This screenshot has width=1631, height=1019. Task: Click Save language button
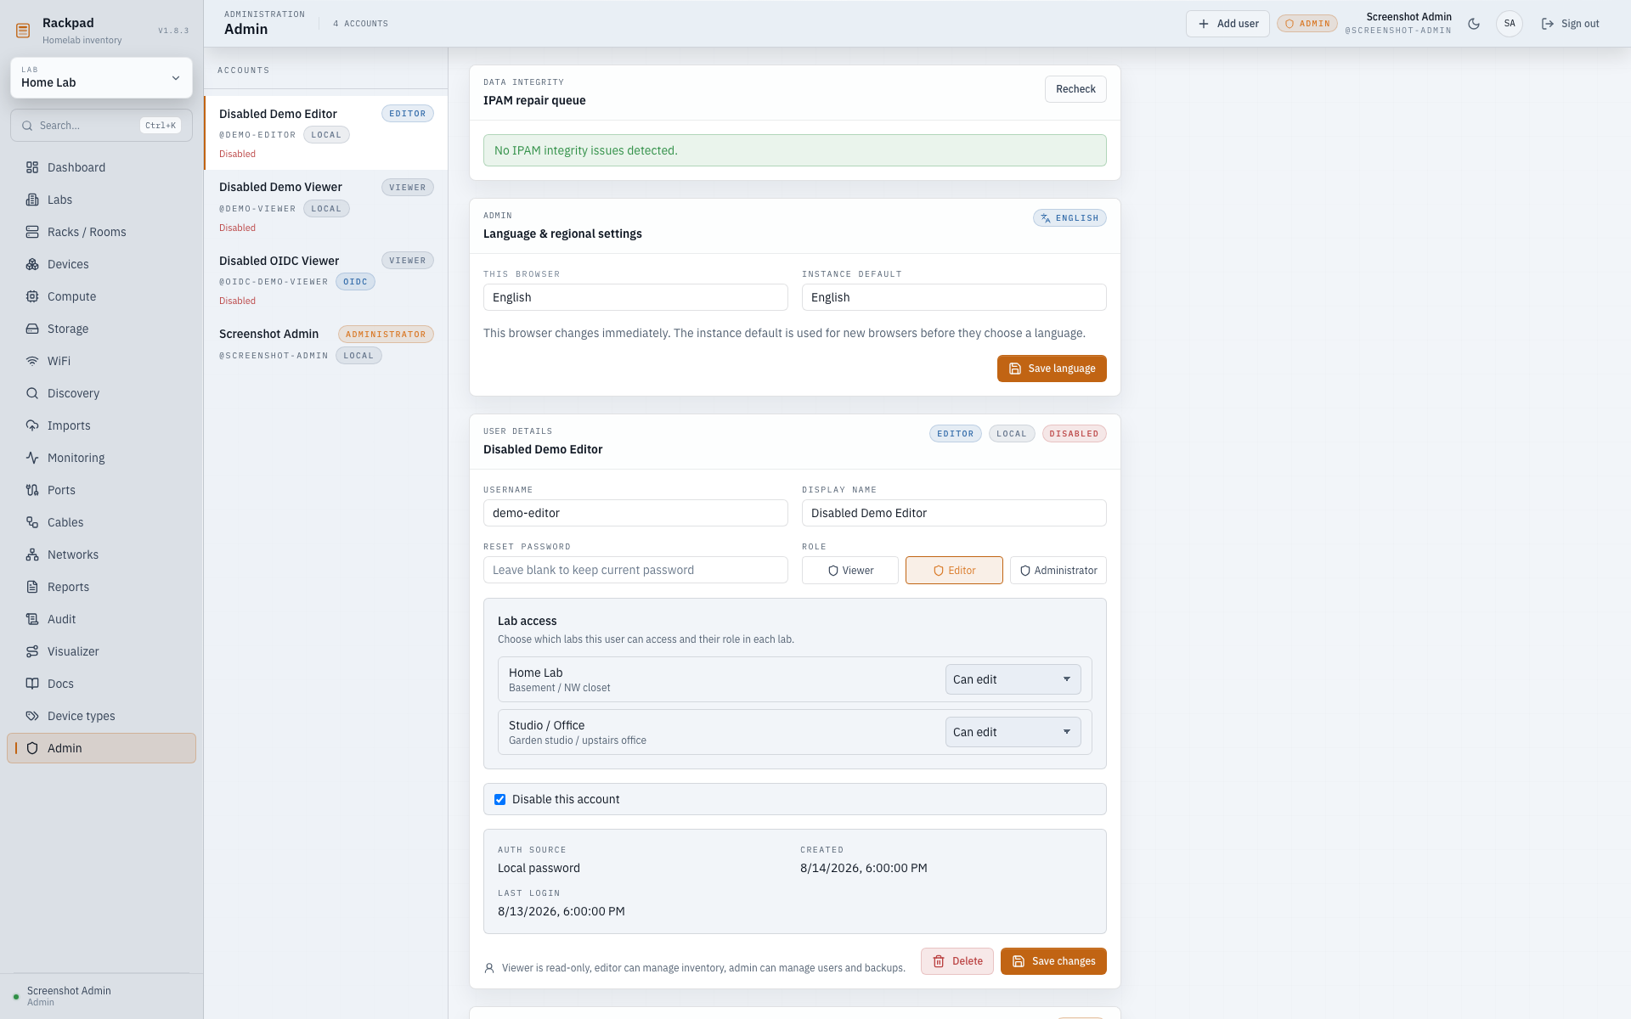1052,369
